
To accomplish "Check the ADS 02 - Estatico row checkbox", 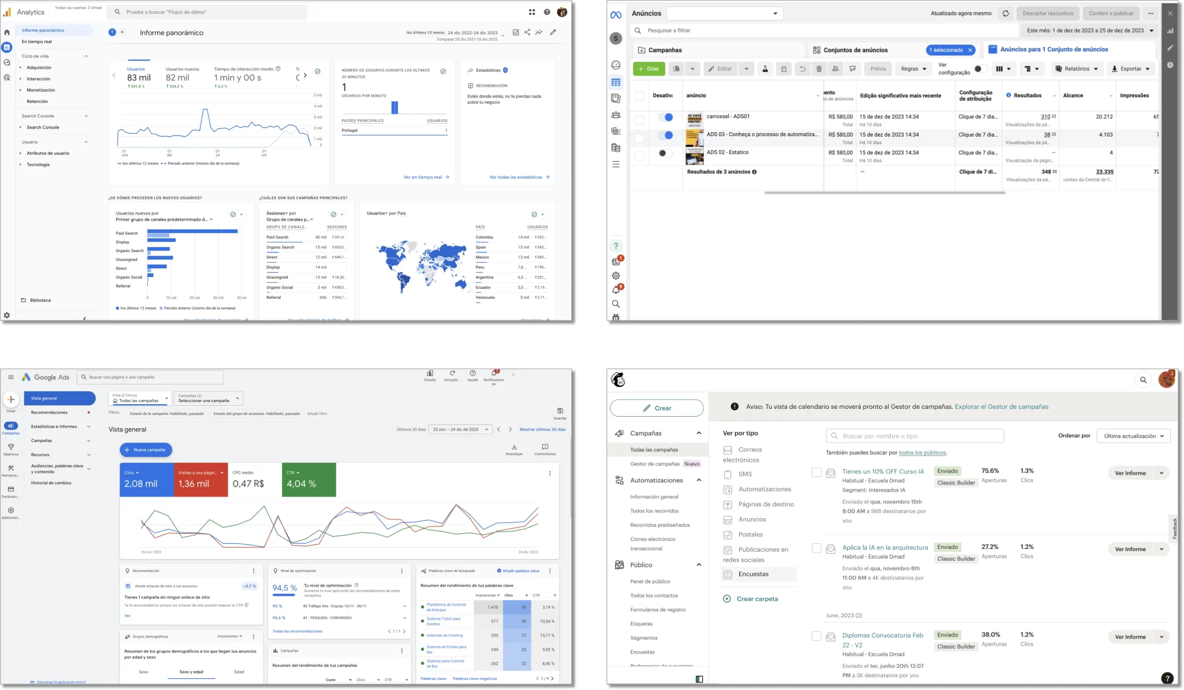I will pyautogui.click(x=639, y=156).
